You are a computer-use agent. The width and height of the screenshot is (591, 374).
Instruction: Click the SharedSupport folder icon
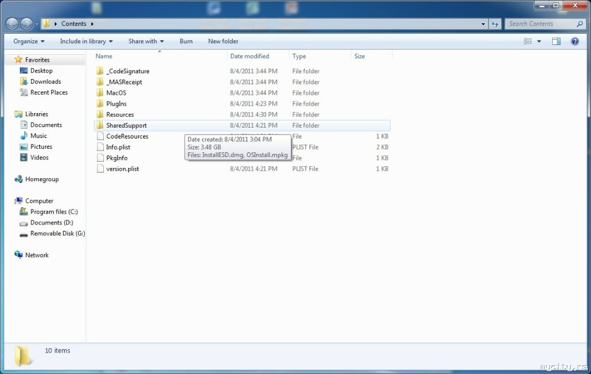[x=100, y=125]
